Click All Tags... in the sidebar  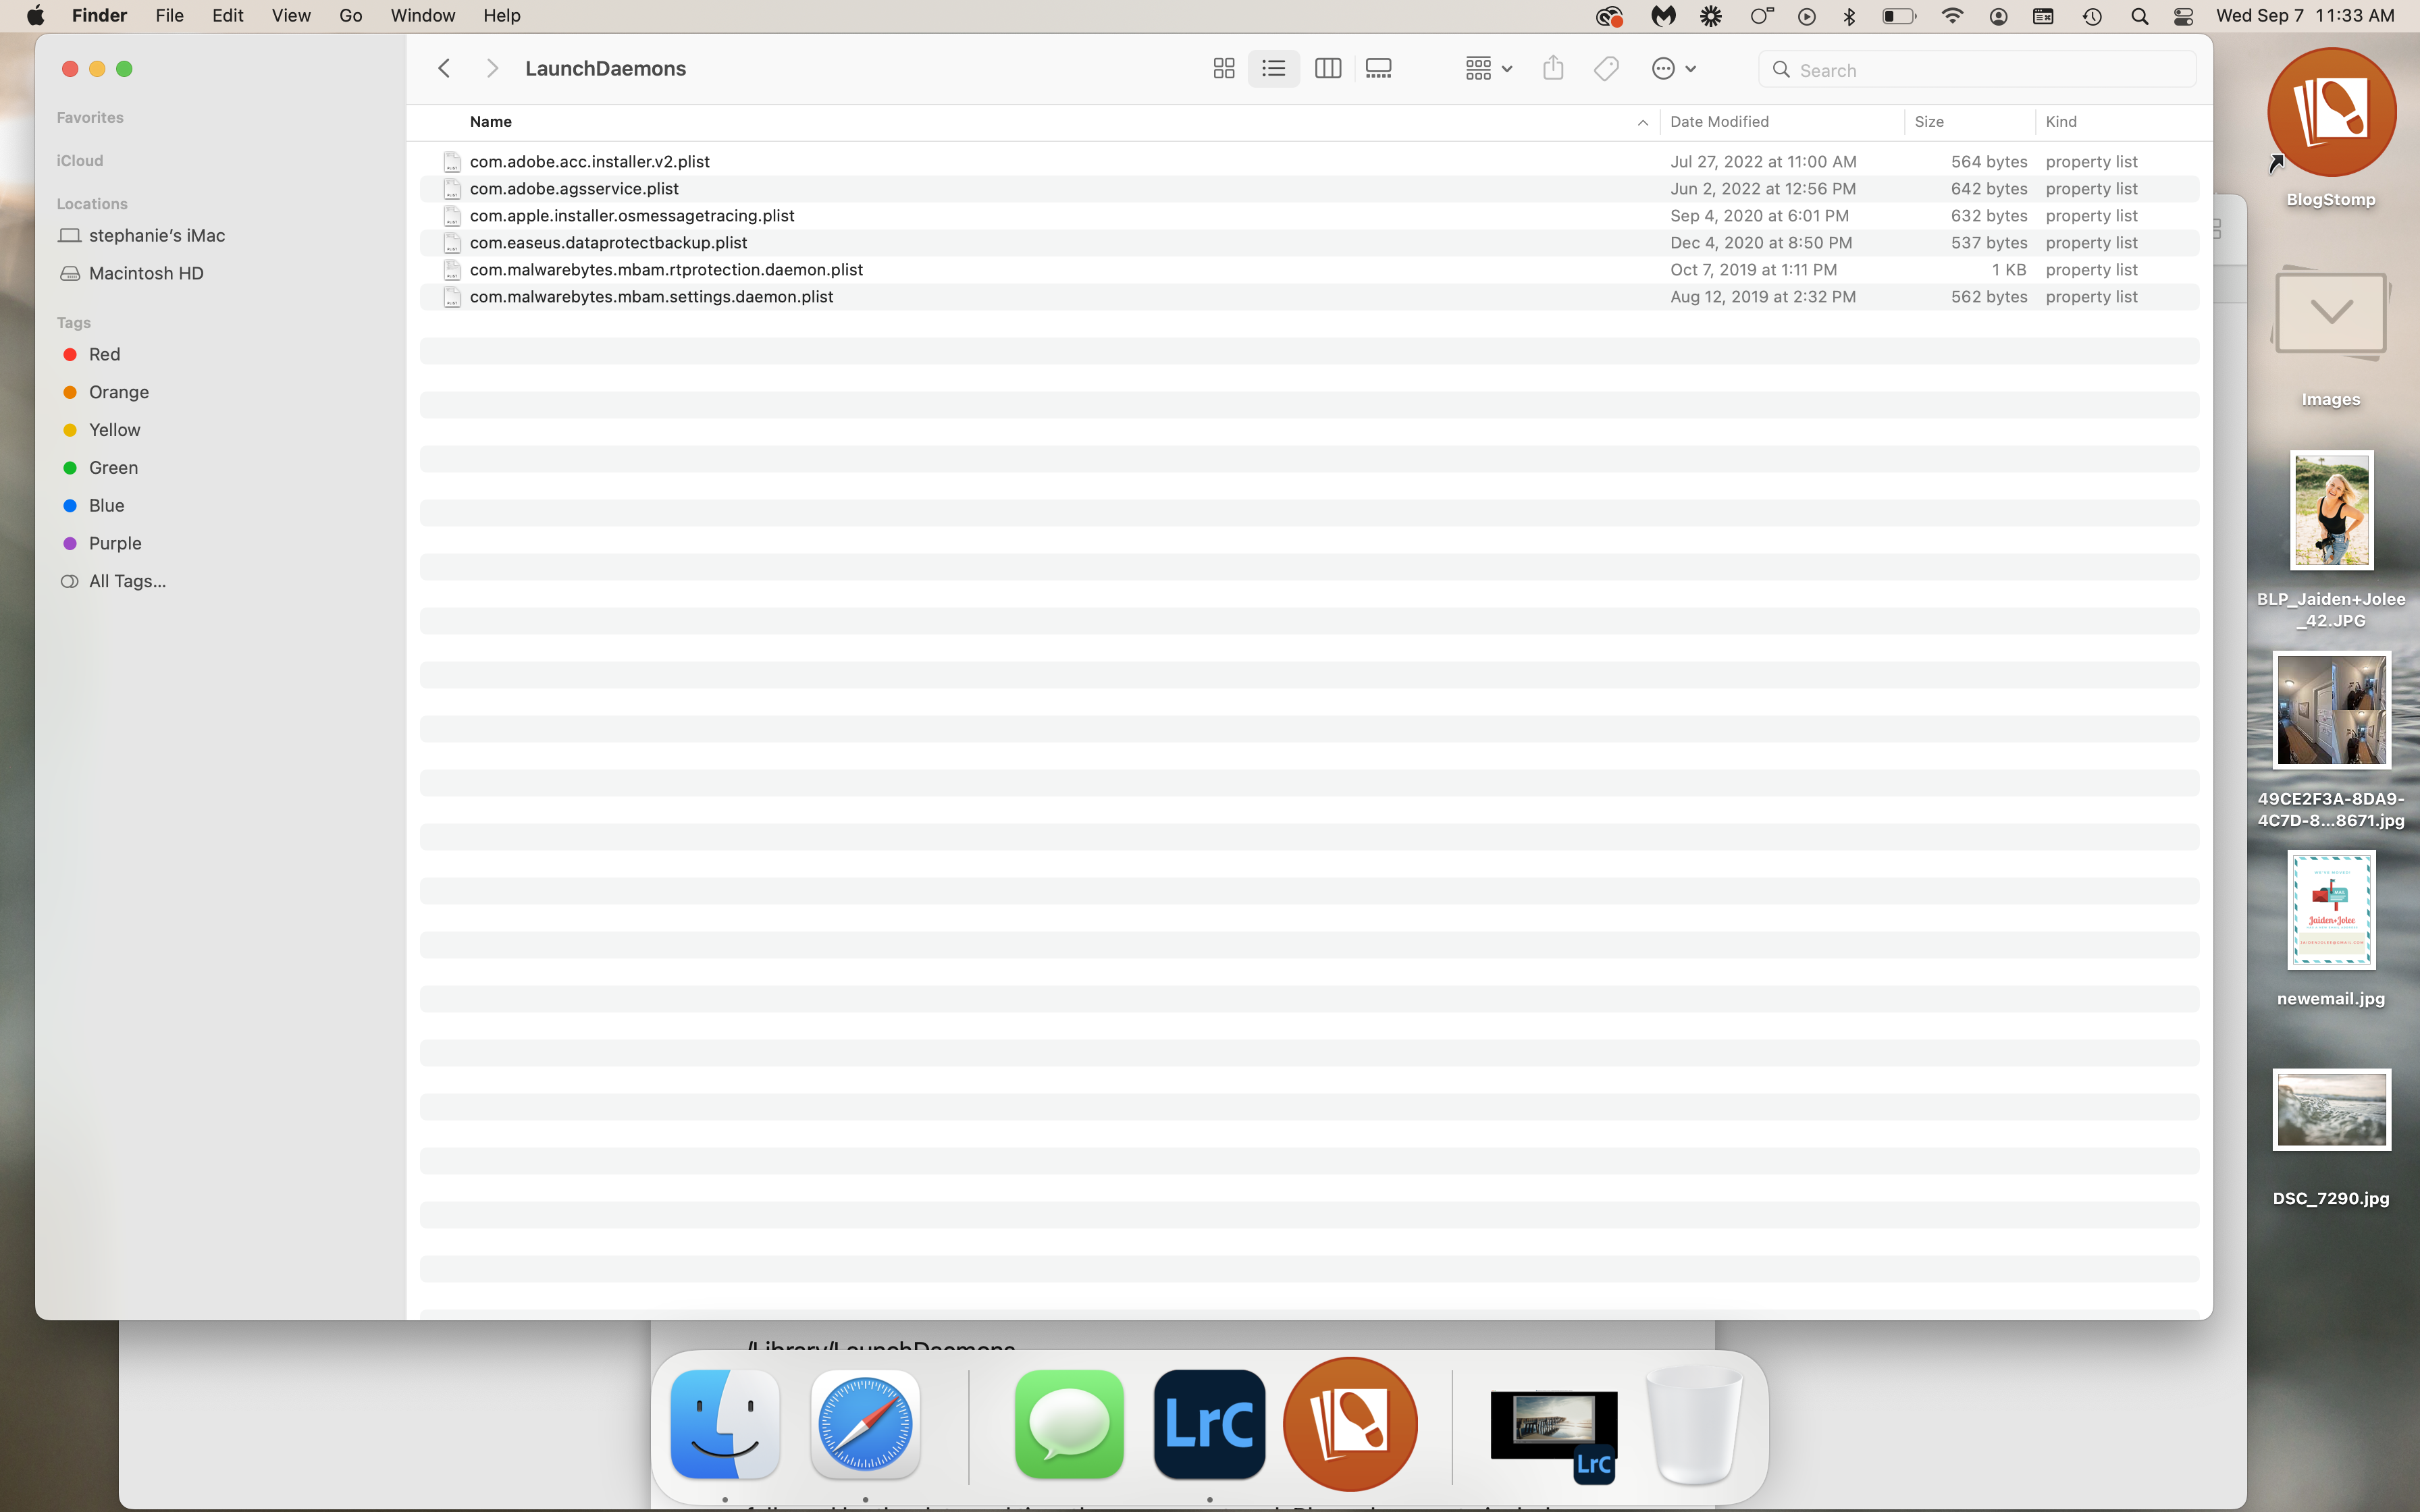(127, 581)
